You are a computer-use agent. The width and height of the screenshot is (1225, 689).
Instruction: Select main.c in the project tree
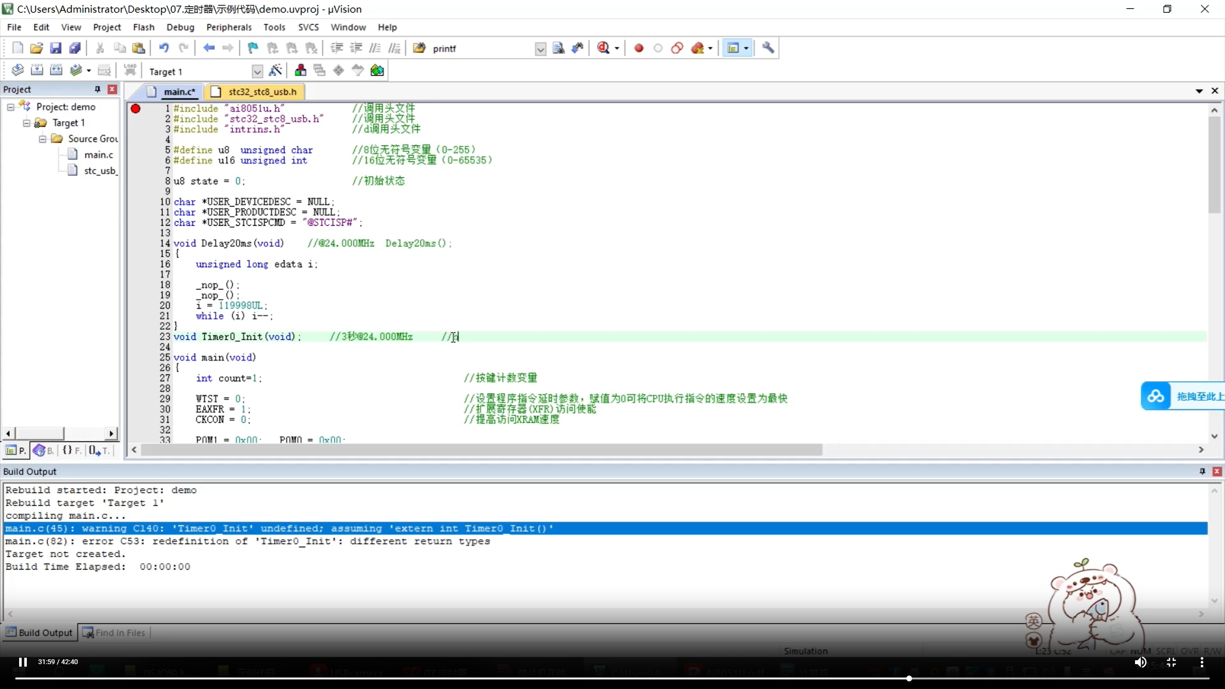click(98, 155)
